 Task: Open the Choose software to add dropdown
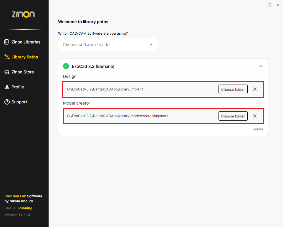click(108, 44)
